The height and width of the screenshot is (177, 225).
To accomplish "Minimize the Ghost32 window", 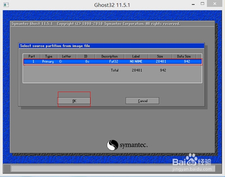I will pyautogui.click(x=193, y=4).
